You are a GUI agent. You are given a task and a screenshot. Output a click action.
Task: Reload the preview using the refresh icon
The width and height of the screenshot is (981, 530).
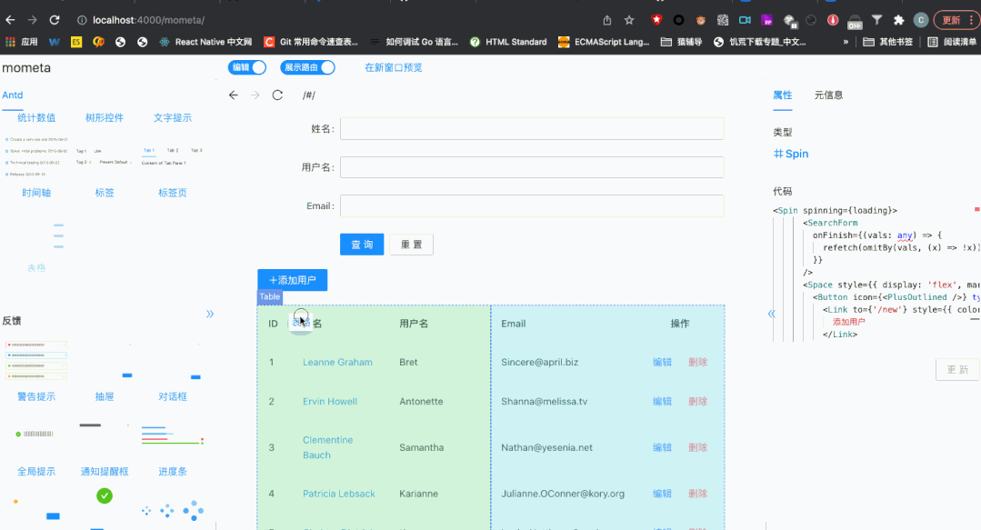(277, 95)
